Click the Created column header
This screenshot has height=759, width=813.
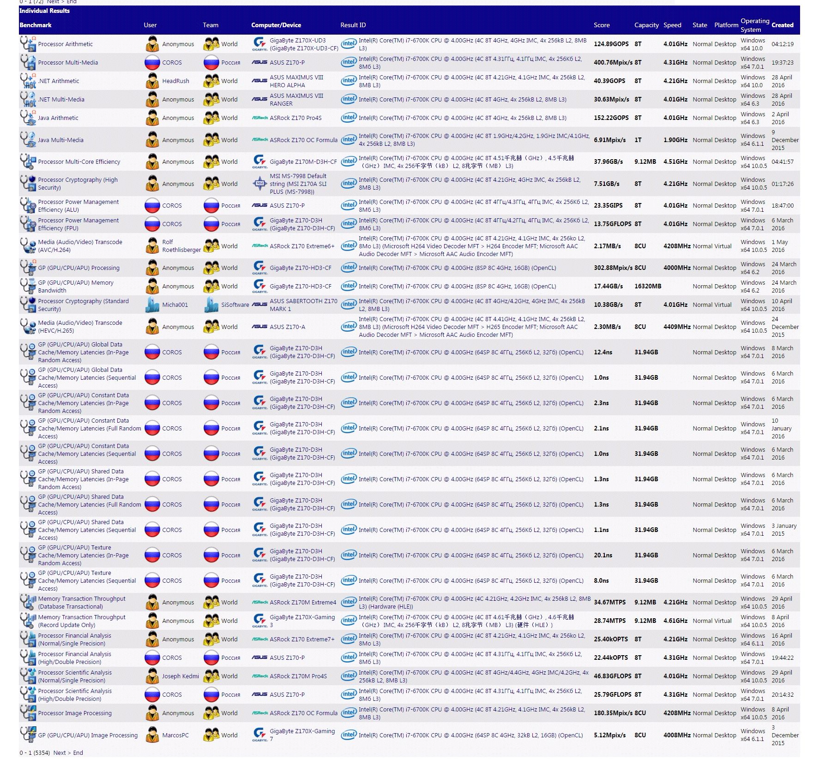click(x=783, y=25)
